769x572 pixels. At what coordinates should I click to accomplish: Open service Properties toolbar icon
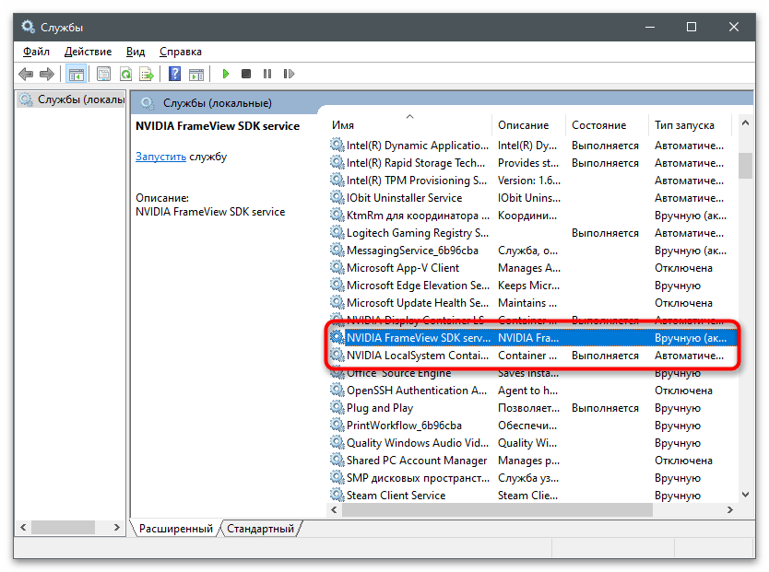(103, 74)
